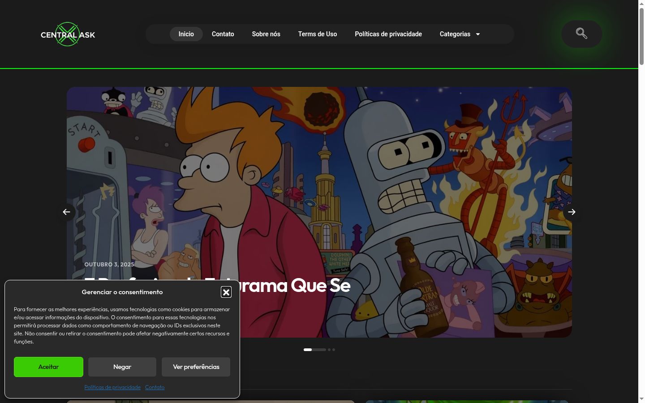Viewport: 645px width, 403px height.
Task: Click the Negar cookies button
Action: click(x=122, y=367)
